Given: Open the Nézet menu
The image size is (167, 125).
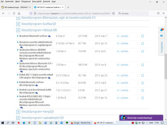Looking at the screenshot, I should pos(17,1).
